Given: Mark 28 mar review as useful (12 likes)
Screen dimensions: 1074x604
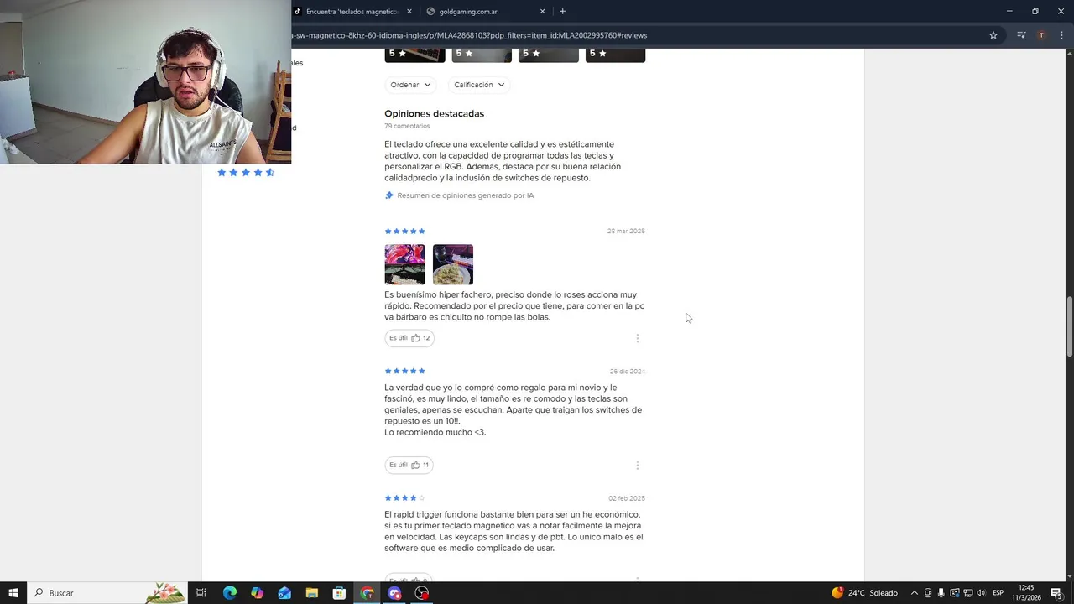Looking at the screenshot, I should (409, 338).
